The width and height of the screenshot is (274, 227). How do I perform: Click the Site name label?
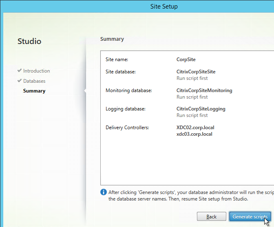[x=117, y=60]
